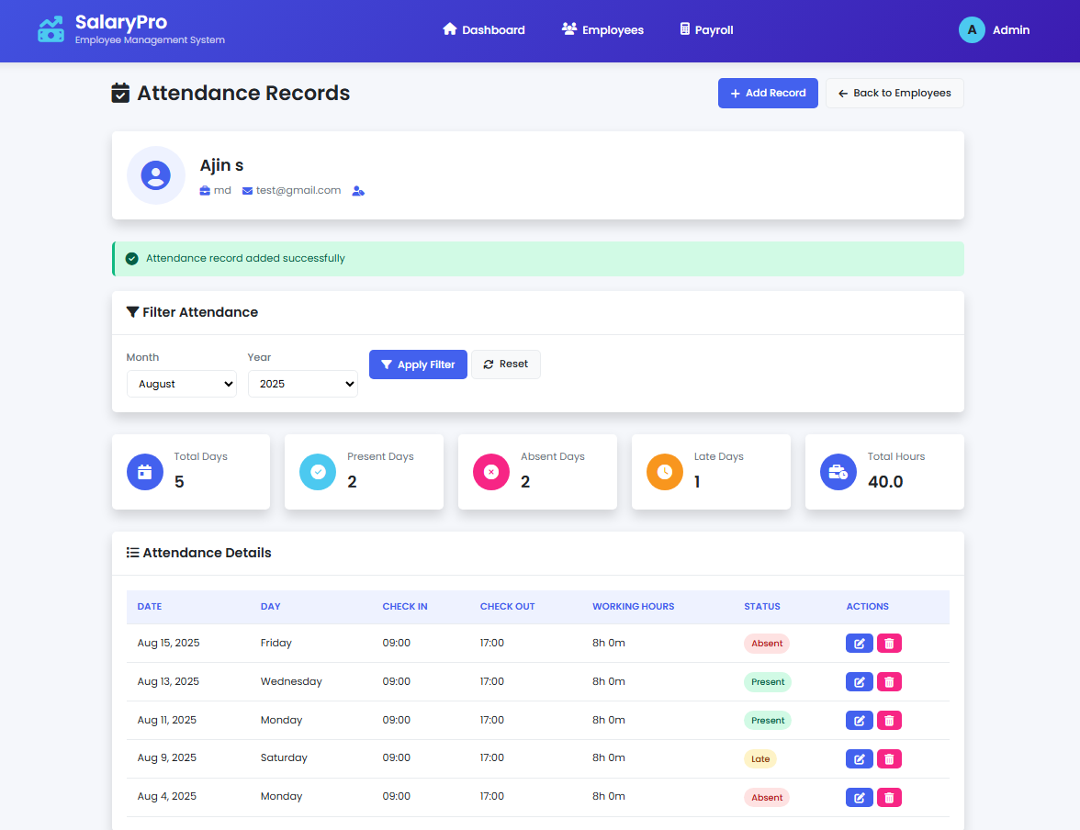Click the employee profile avatar icon
Screen dimensions: 1080x830
click(156, 175)
